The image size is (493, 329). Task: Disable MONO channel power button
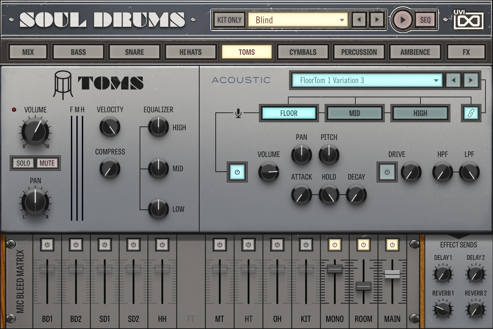335,245
